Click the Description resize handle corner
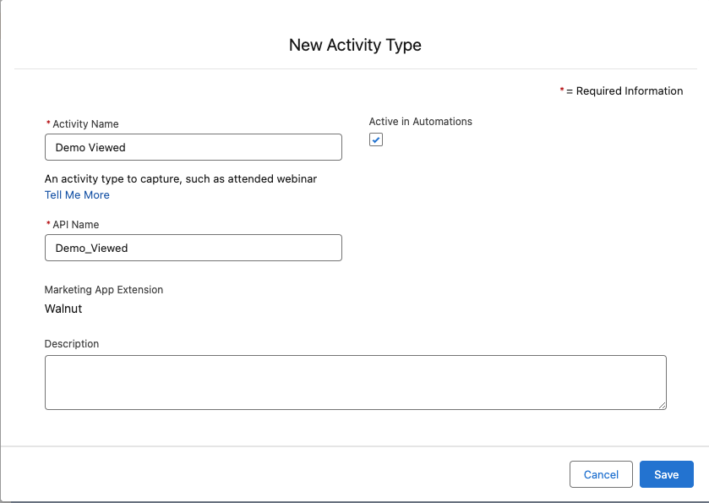 [x=663, y=406]
